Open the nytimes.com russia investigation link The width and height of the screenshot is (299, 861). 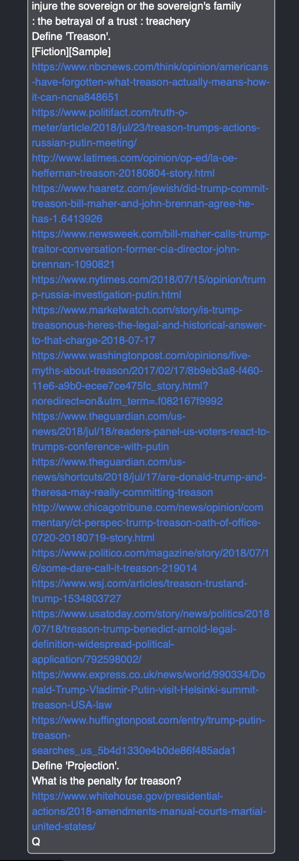(148, 287)
